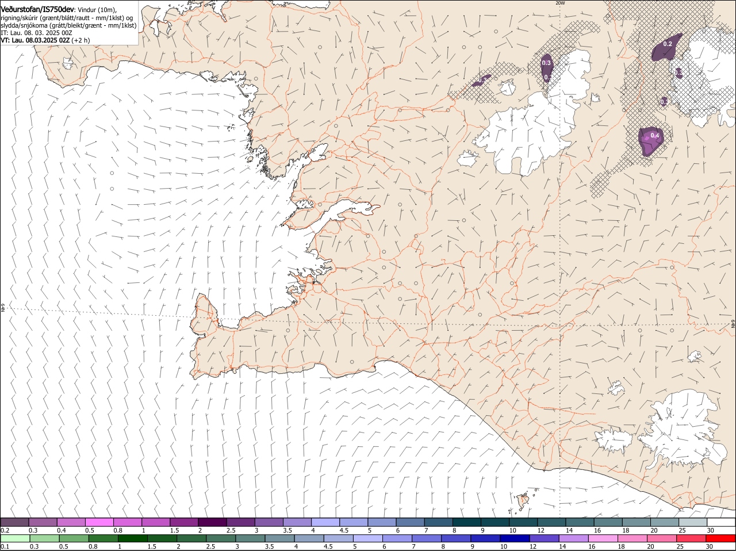Pick the pink 18 swatch in the lower legend row
This screenshot has width=736, height=551.
(632, 538)
